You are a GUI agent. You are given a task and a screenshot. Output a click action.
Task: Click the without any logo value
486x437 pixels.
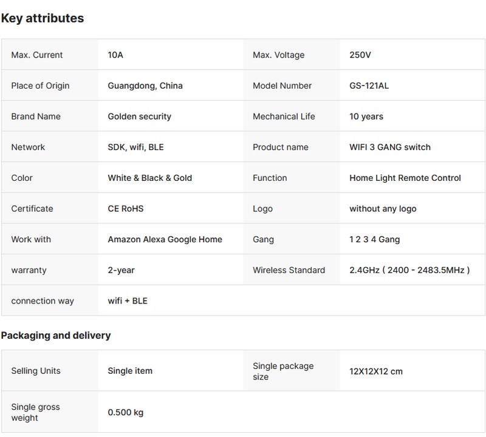pyautogui.click(x=383, y=209)
